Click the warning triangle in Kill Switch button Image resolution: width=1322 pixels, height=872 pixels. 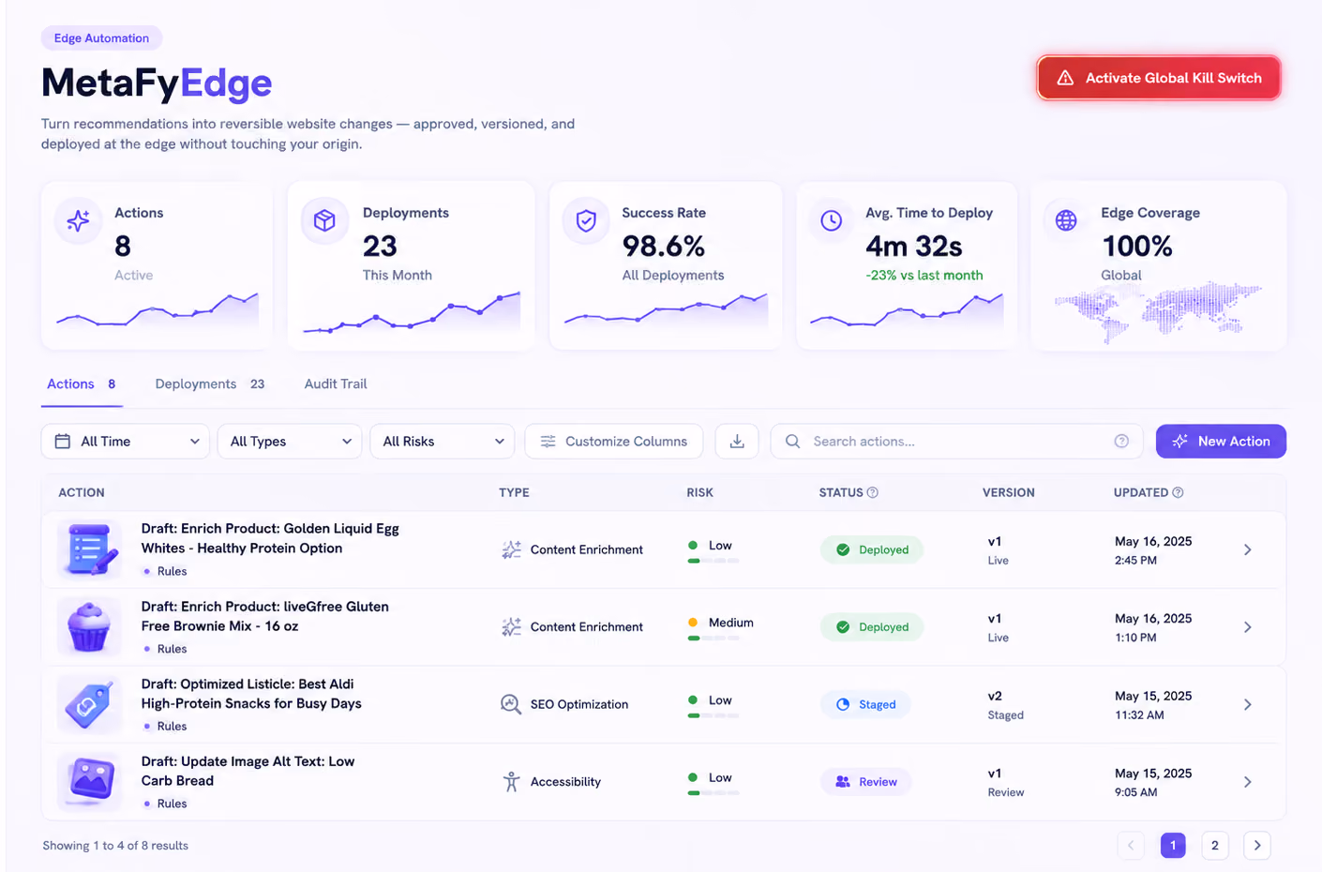pyautogui.click(x=1065, y=78)
